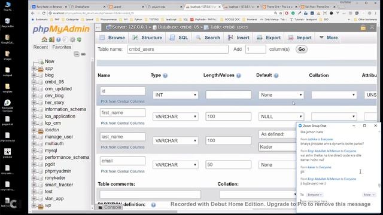
Task: Click link-with-main-panel chain icon
Action: (83, 54)
